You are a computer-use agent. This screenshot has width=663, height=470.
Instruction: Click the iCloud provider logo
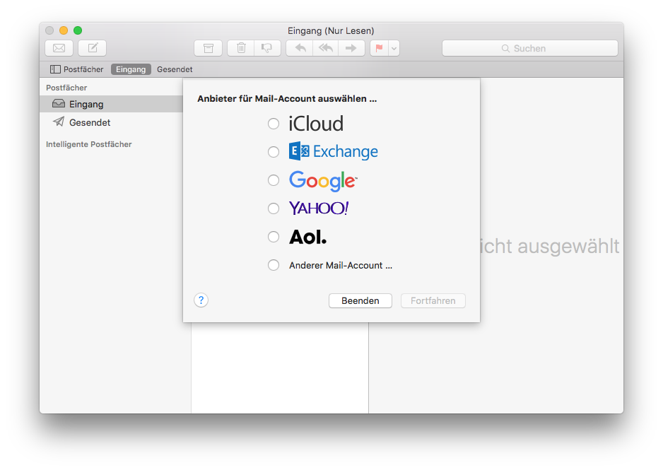[x=316, y=124]
